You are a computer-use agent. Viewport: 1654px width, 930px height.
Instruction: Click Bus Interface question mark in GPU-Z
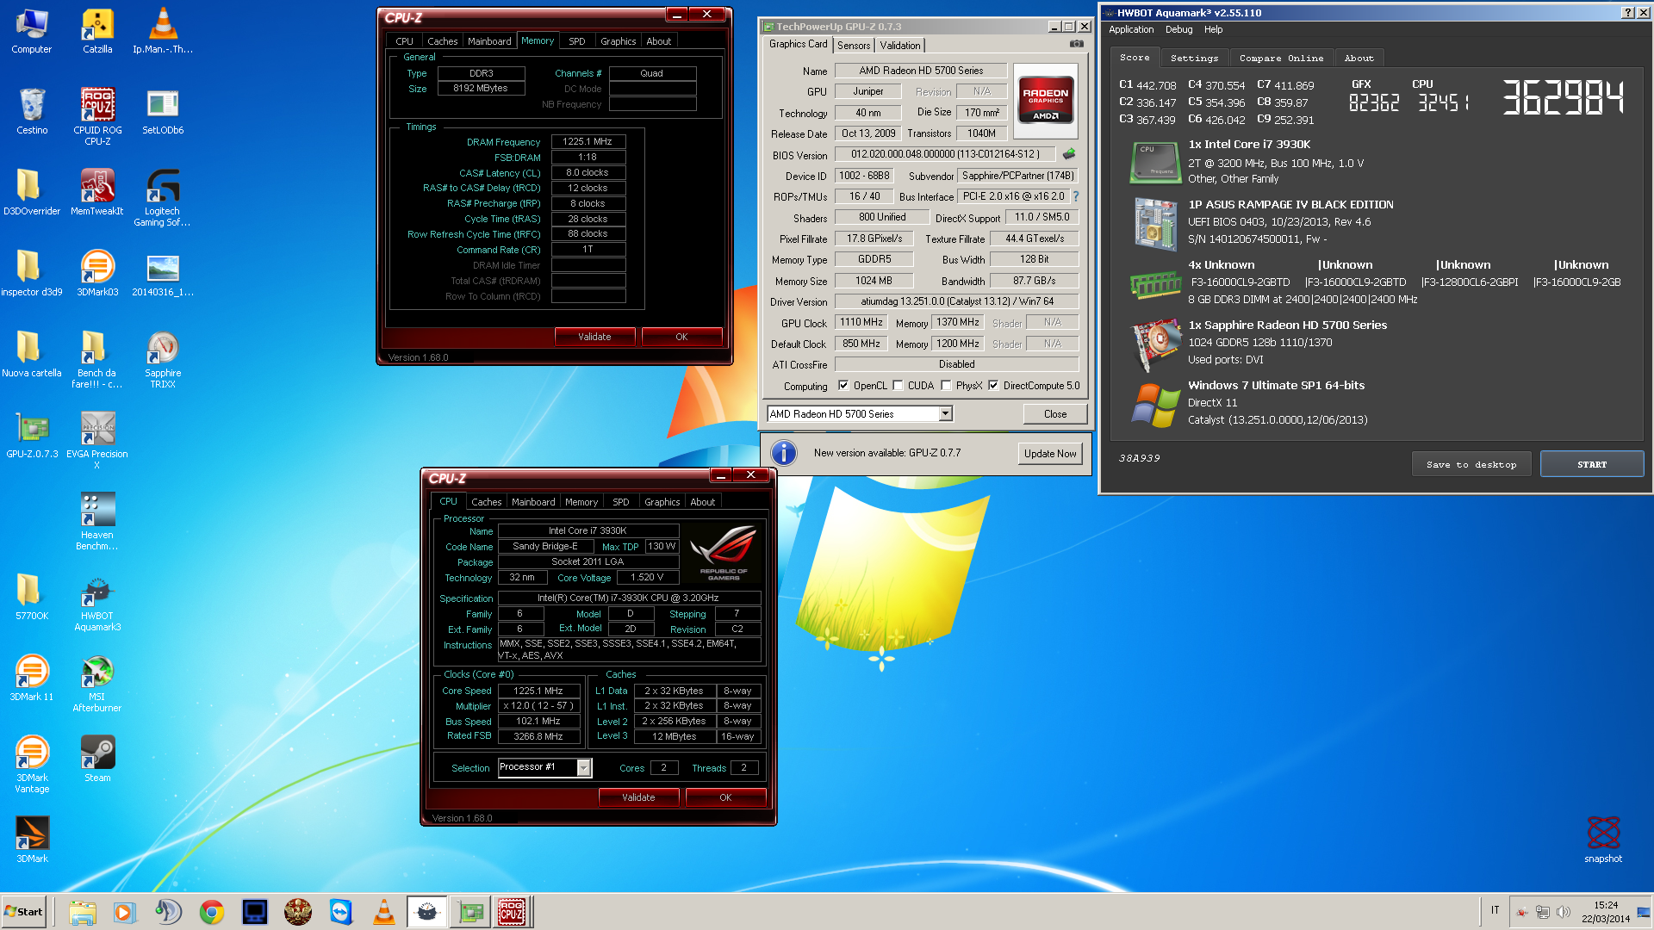click(1076, 196)
